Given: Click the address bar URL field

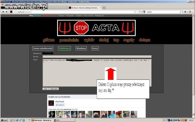Looking at the screenshot, I should pos(73,12).
